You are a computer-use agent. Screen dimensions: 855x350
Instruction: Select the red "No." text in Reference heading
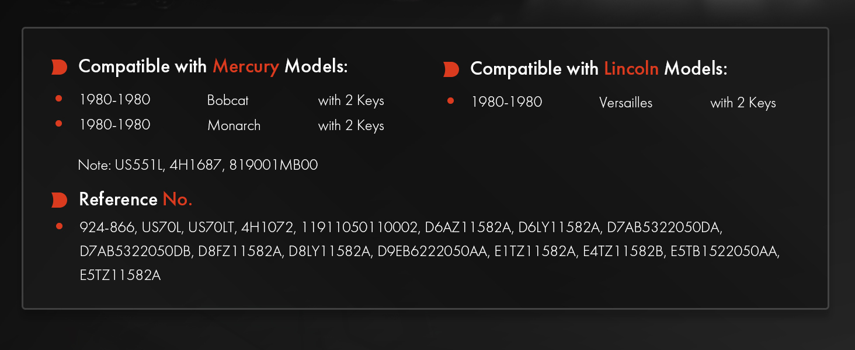(177, 199)
